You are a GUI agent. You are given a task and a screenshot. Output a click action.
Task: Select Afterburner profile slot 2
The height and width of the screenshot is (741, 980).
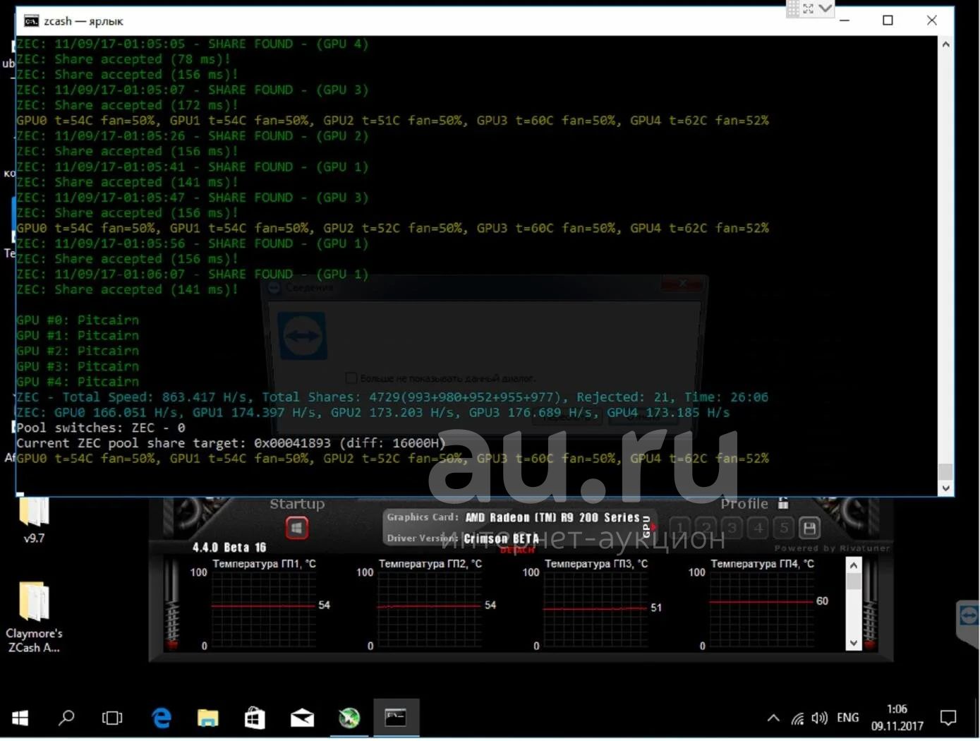click(x=706, y=528)
